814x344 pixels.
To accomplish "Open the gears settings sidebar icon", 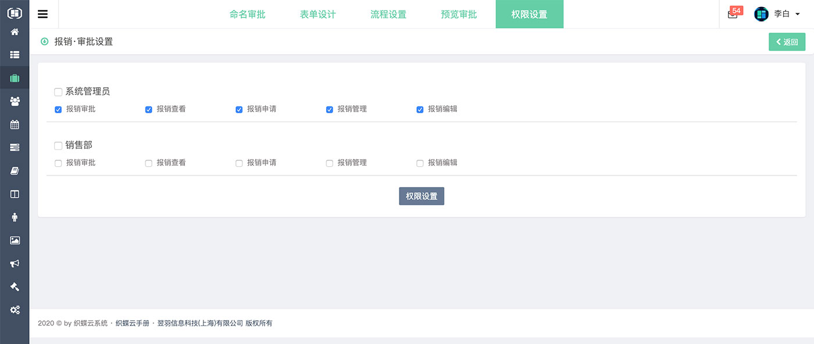I will [x=15, y=310].
